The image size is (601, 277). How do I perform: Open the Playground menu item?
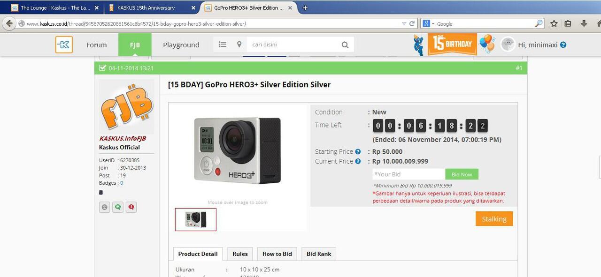(181, 45)
